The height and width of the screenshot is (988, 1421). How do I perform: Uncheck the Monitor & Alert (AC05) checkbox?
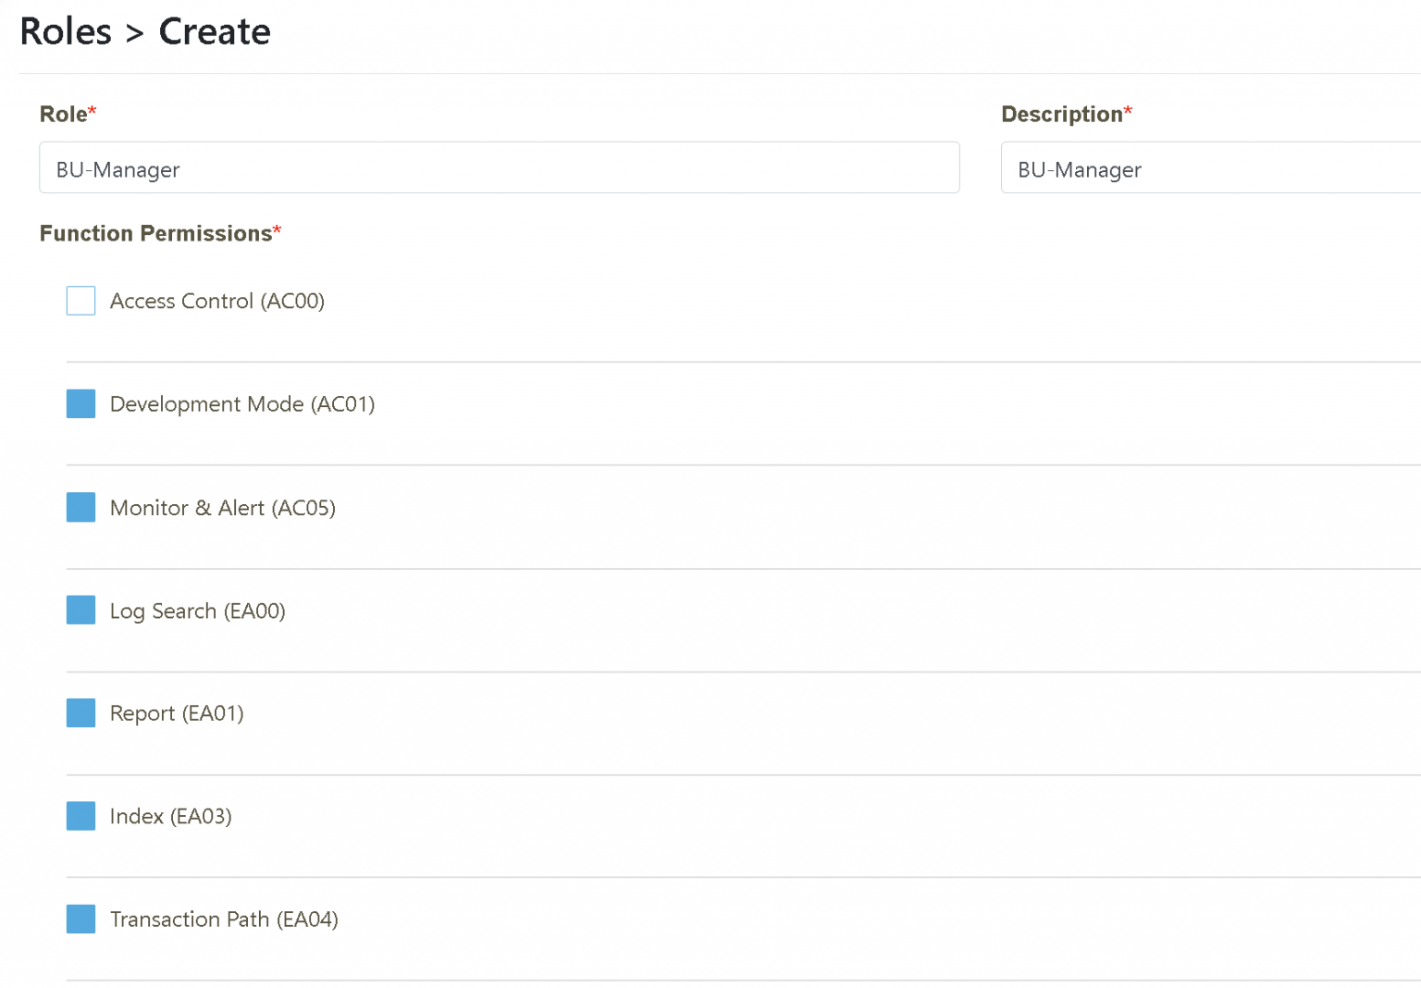tap(80, 508)
